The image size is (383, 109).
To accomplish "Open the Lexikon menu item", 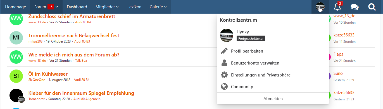I will pos(134,7).
